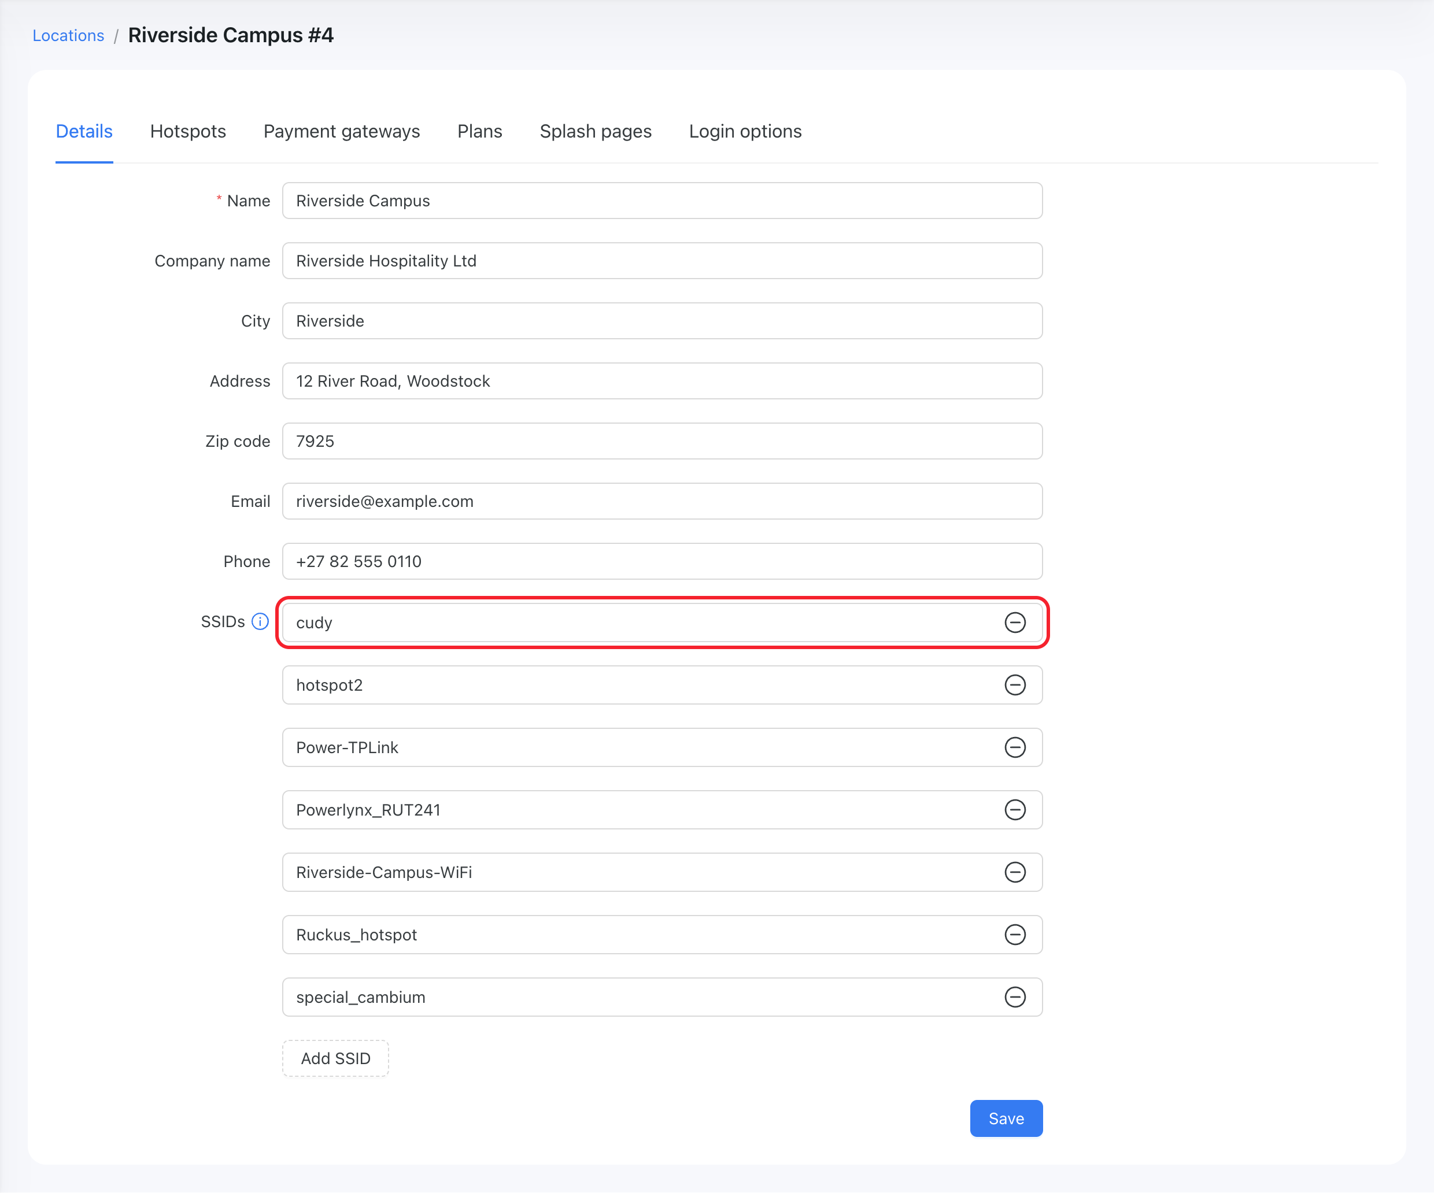Viewport: 1434px width, 1193px height.
Task: Select the Riverside Campus #4 page title
Action: click(231, 35)
